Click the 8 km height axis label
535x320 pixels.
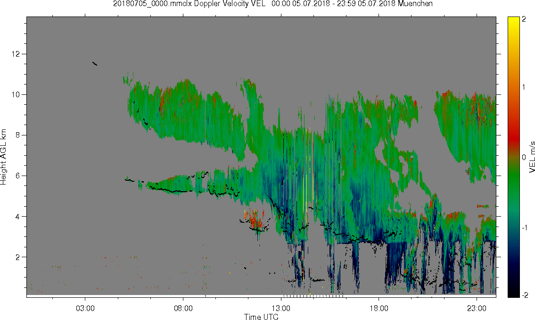18,135
